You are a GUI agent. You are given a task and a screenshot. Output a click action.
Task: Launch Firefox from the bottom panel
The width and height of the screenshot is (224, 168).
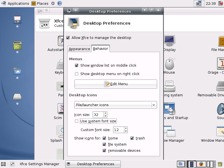pyautogui.click(x=201, y=164)
